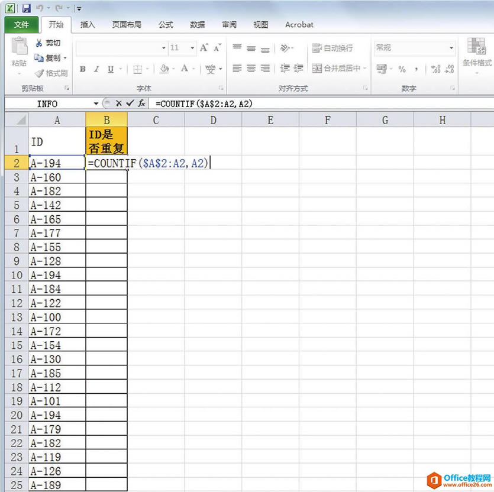Click the 粘贴 paste clipboard icon
The width and height of the screenshot is (494, 492).
pos(19,46)
